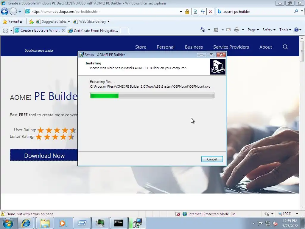Open the setup installer taskbar item

point(137,223)
